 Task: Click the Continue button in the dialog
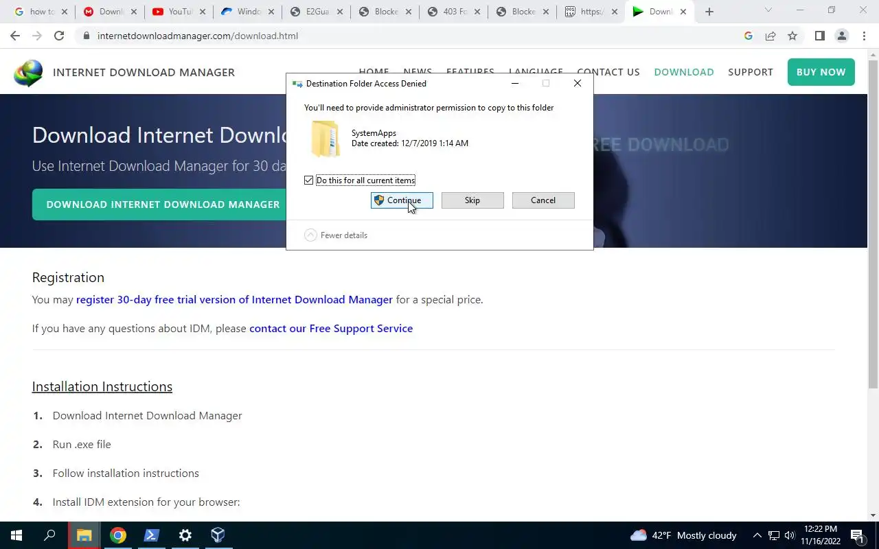(x=402, y=200)
